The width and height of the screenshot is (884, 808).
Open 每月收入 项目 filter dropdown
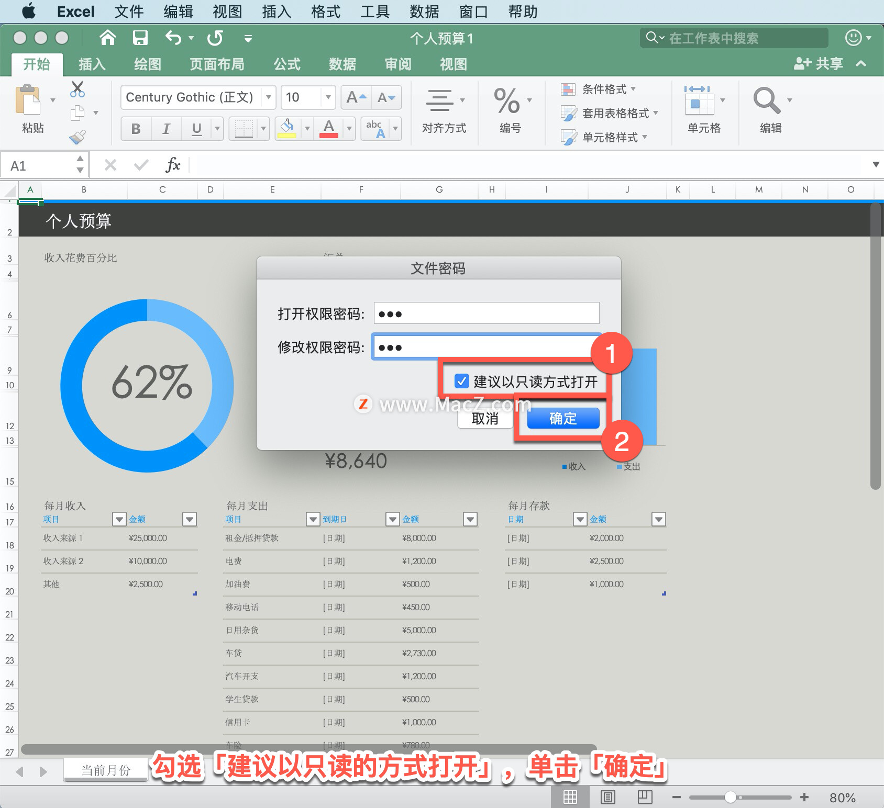[x=119, y=519]
